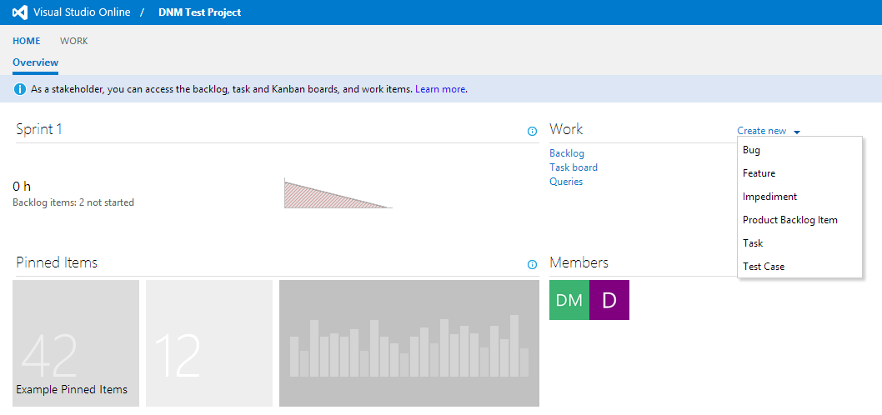Open the Sprint 1 burndown chart
882x415 pixels.
[338, 192]
